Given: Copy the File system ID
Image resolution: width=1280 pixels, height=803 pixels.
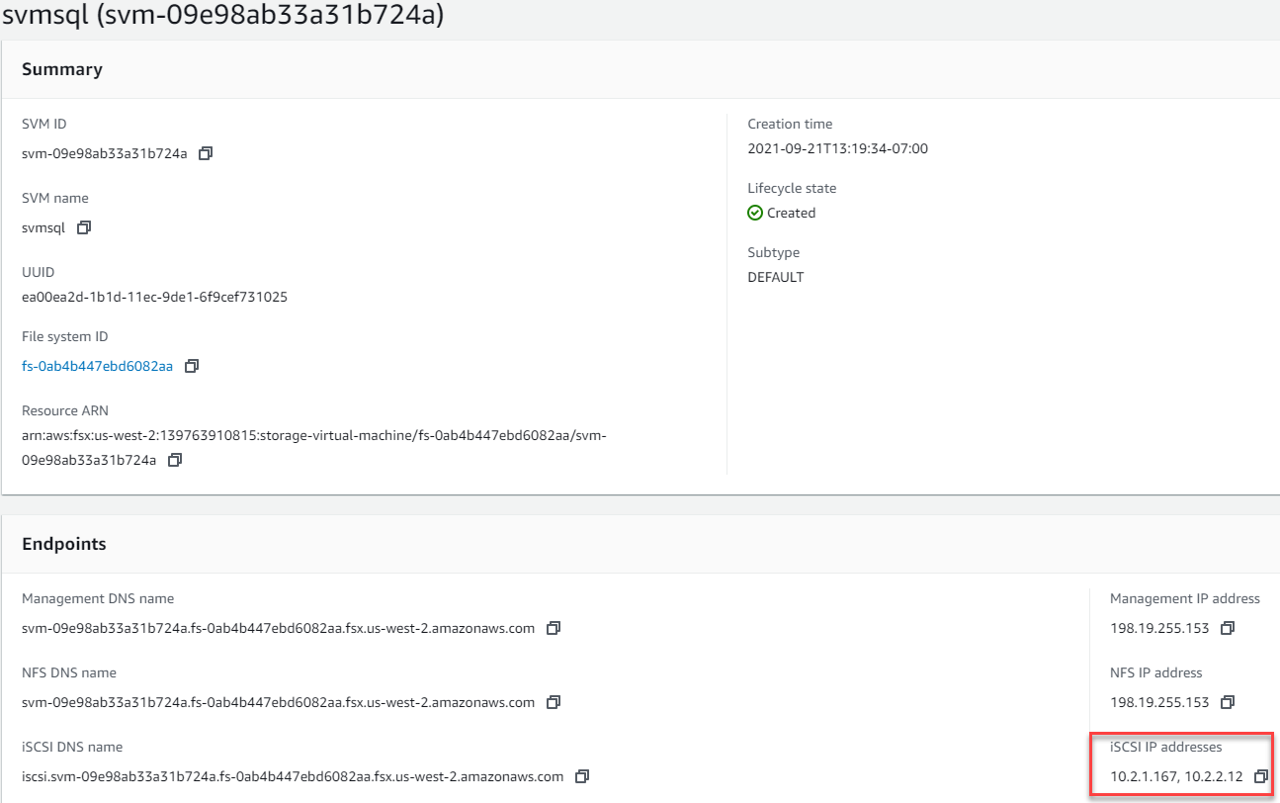Looking at the screenshot, I should click(192, 366).
